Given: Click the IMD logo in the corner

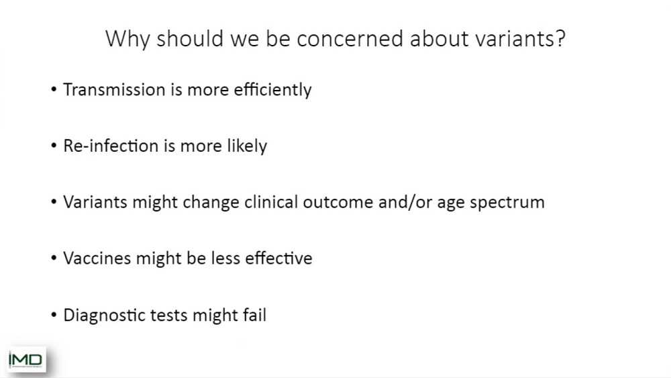Looking at the screenshot, I should pos(27,360).
